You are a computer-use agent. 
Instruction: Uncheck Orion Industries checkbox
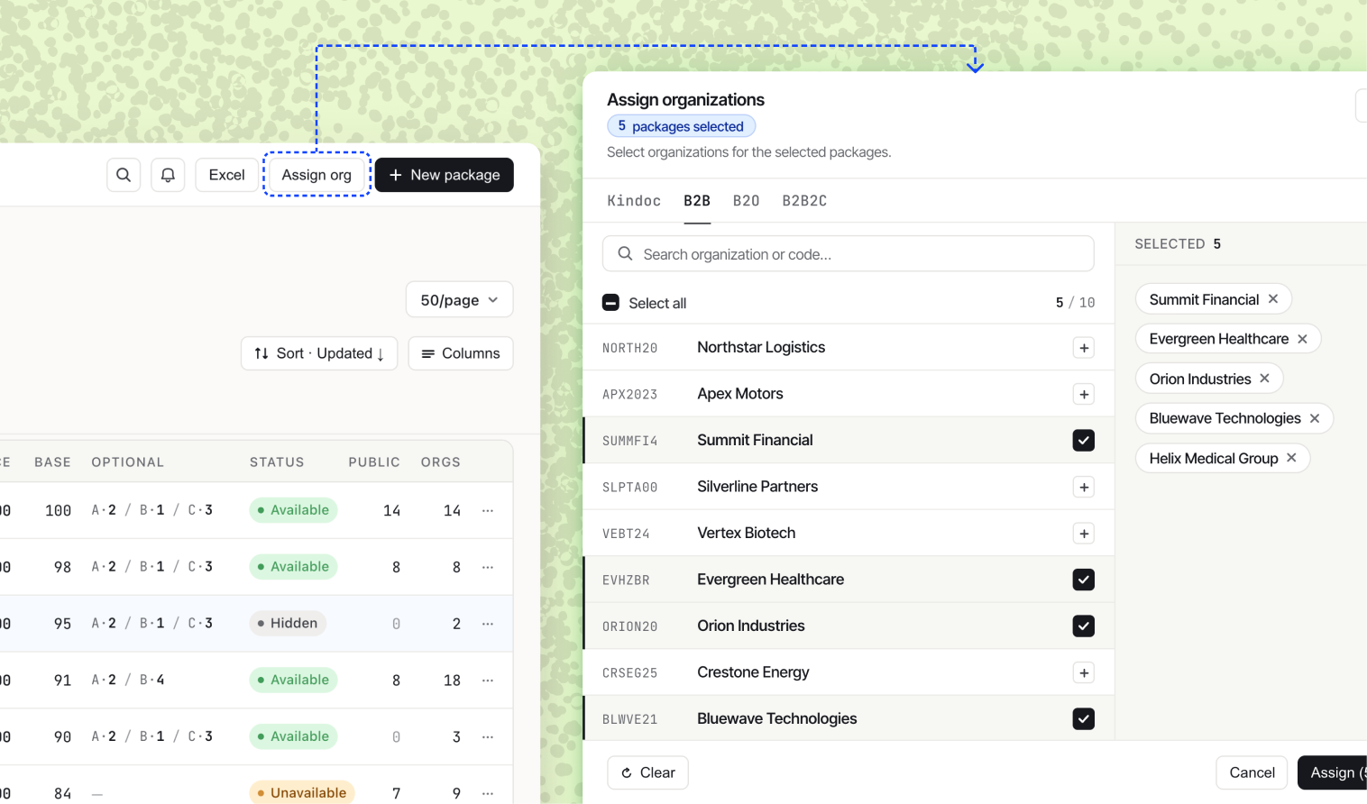tap(1084, 626)
